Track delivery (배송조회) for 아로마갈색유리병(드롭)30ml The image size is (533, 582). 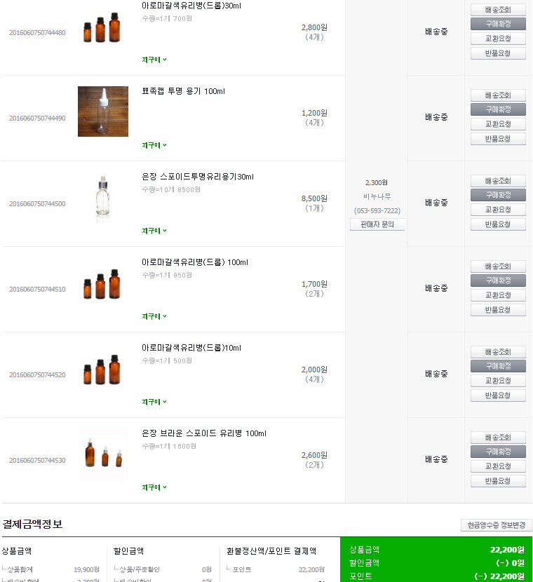click(498, 10)
